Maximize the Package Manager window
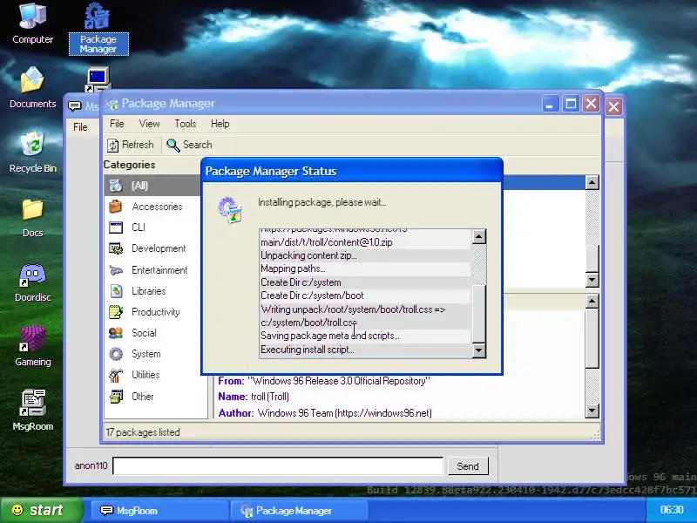 (x=571, y=105)
